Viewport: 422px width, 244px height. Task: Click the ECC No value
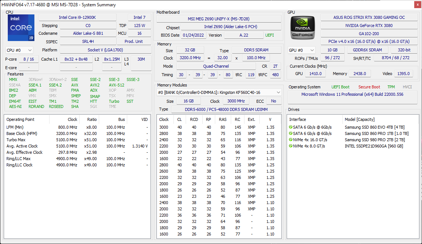point(274,101)
